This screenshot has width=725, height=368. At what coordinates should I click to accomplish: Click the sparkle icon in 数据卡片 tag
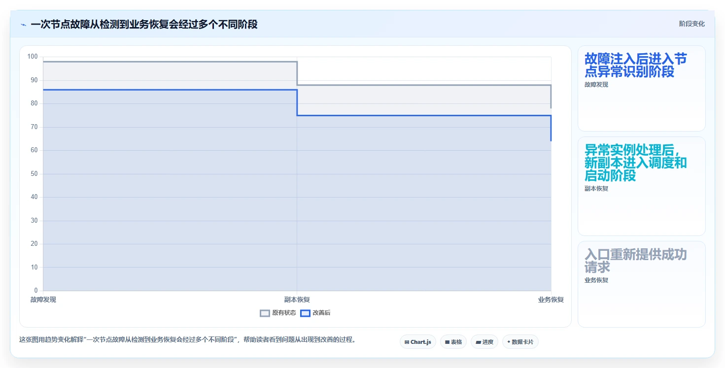(x=509, y=342)
